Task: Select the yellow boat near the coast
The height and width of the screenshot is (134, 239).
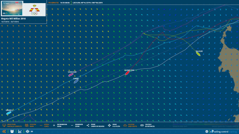Action: click(x=198, y=54)
